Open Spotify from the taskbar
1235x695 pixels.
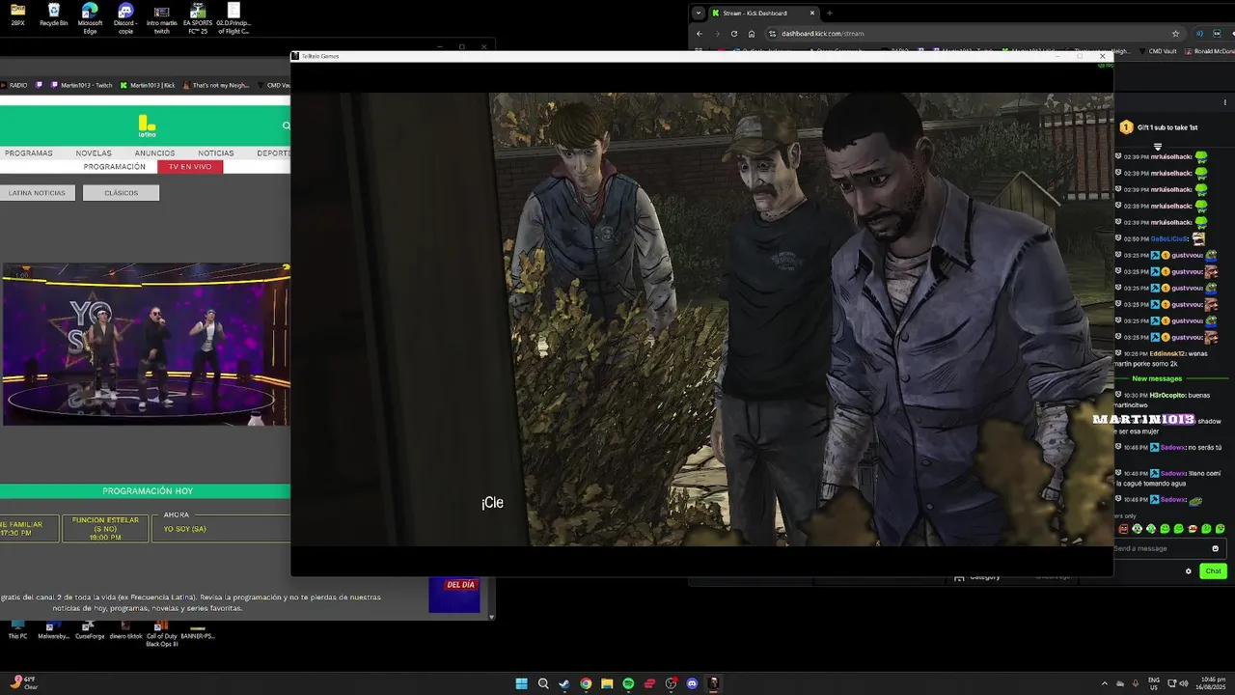pos(628,683)
